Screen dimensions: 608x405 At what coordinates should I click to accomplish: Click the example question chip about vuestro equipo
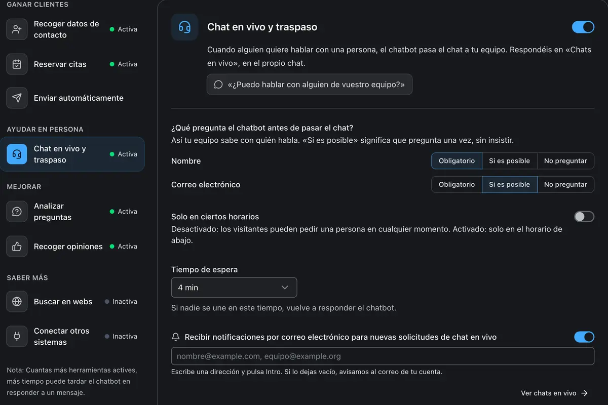pyautogui.click(x=310, y=85)
